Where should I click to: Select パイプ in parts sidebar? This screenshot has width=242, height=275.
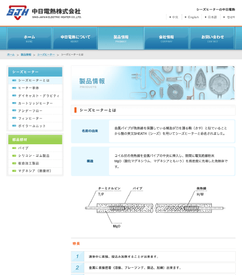click(x=35, y=148)
